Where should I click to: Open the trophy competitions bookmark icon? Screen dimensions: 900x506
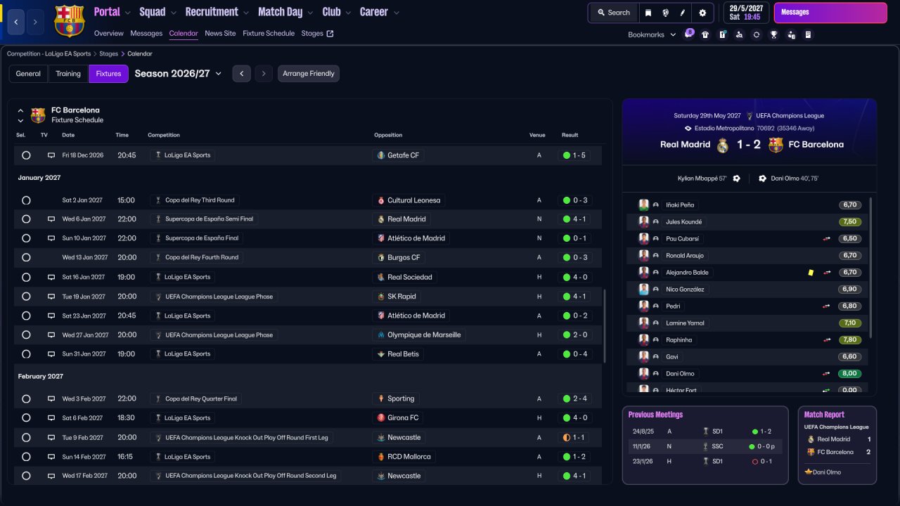coord(773,34)
